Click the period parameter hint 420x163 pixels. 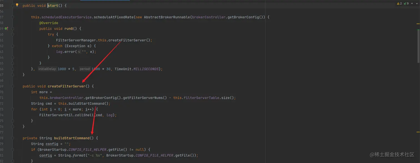(85, 69)
